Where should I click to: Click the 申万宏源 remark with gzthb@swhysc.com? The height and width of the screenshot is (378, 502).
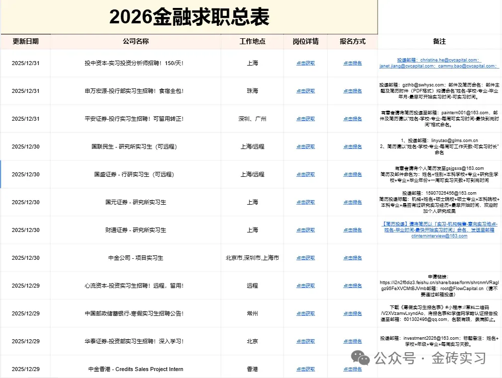pyautogui.click(x=439, y=91)
